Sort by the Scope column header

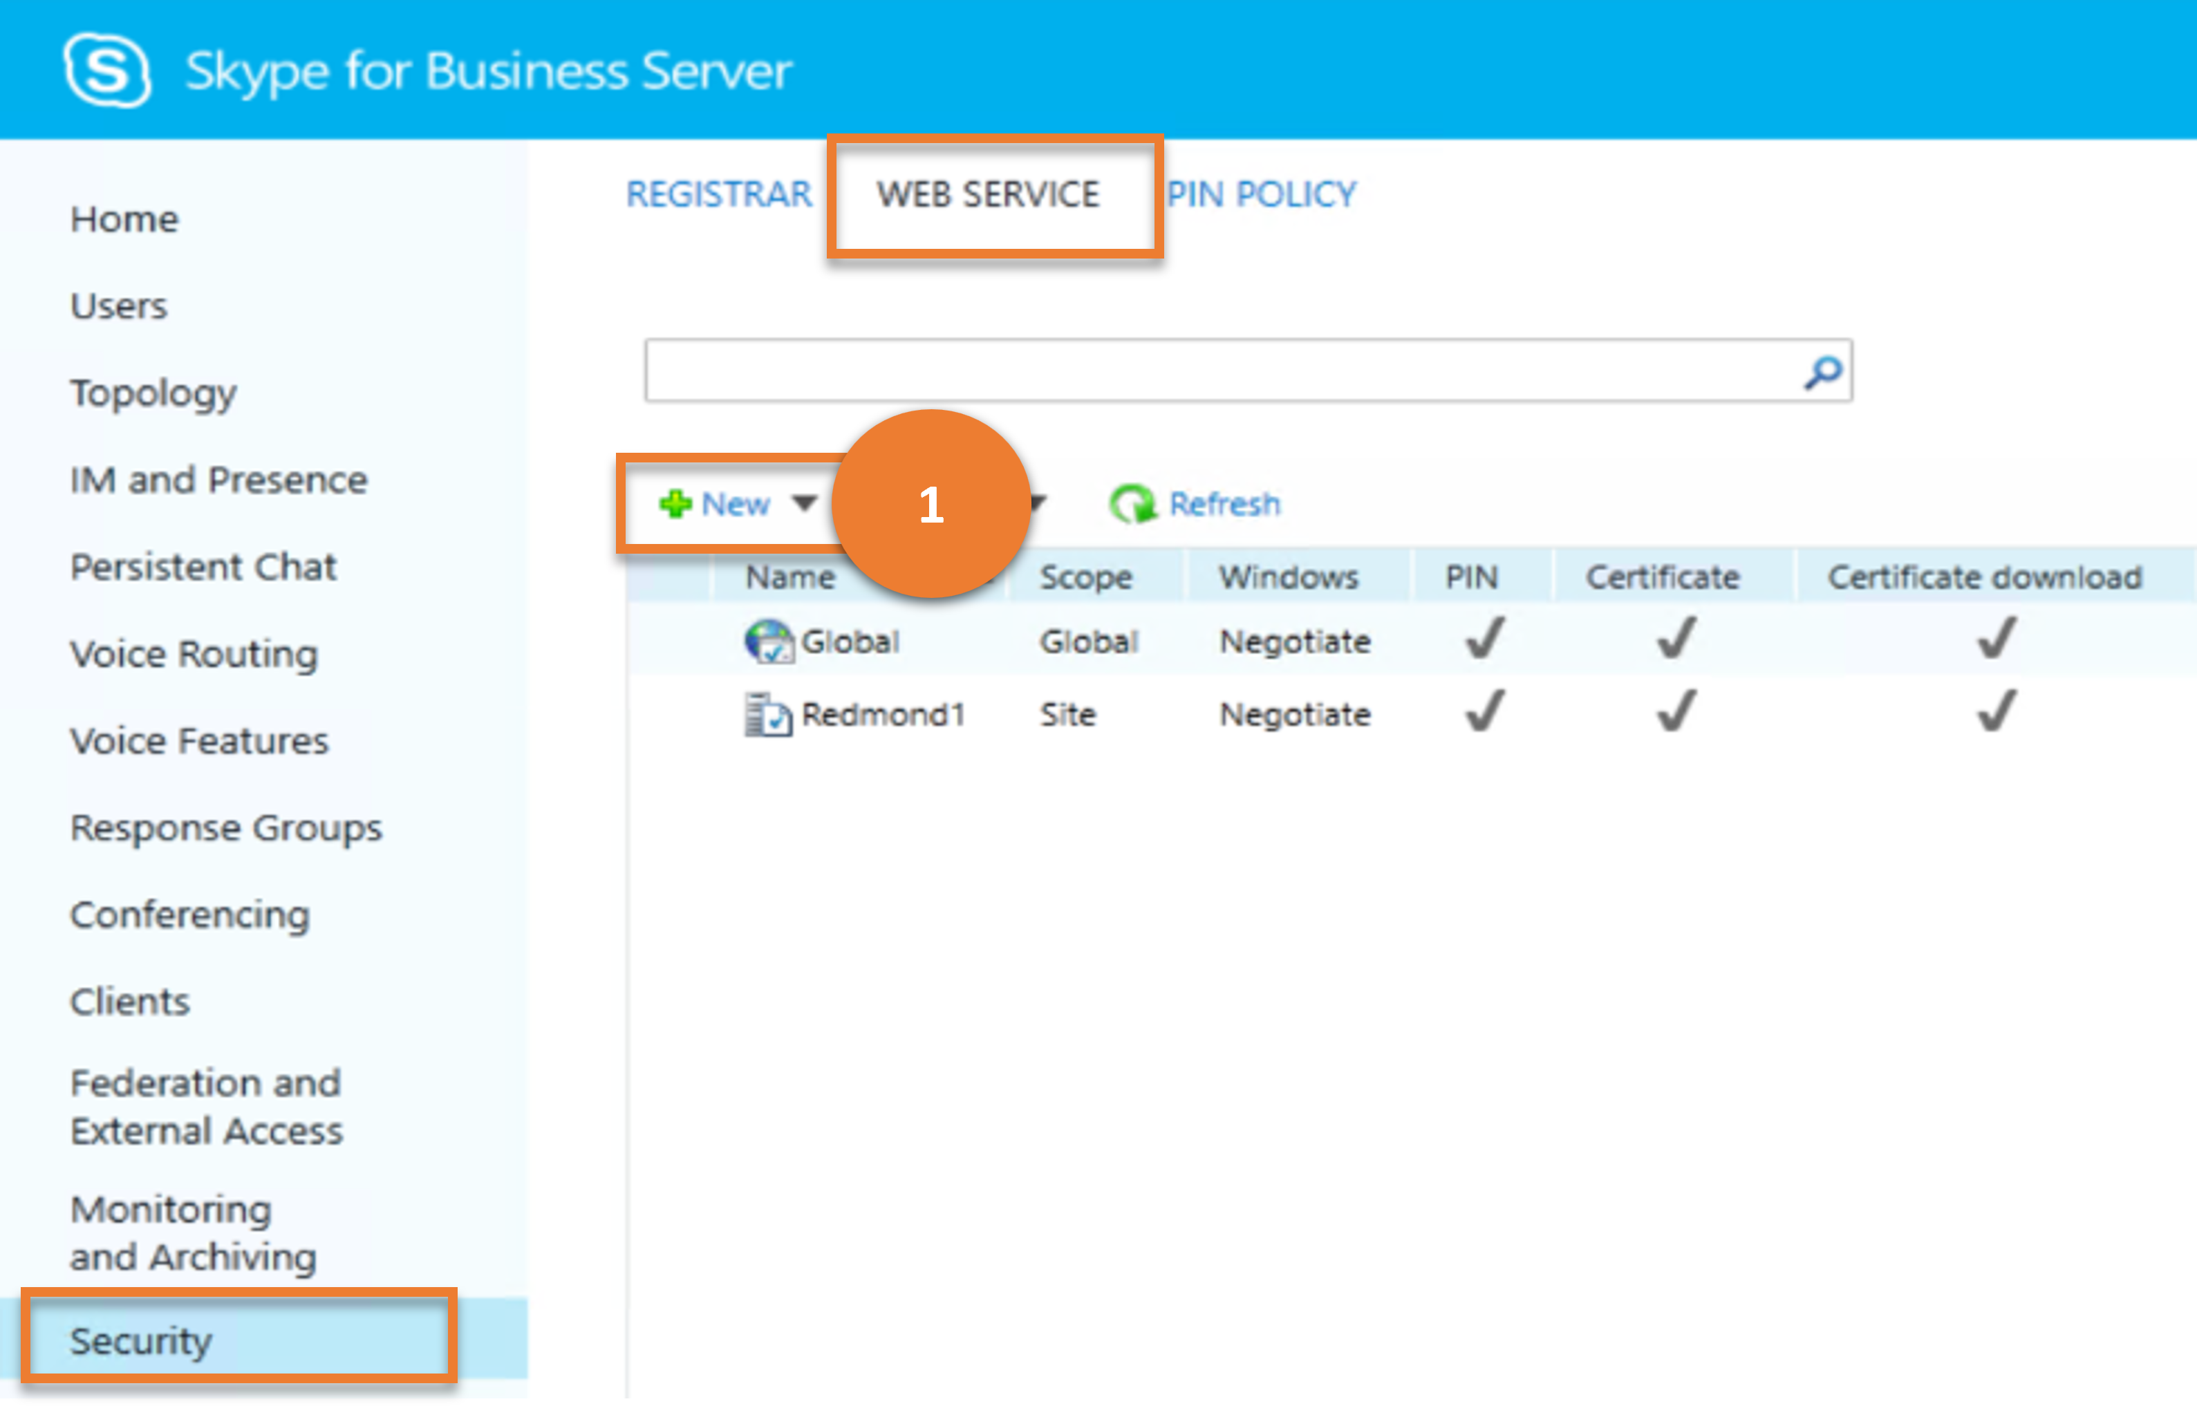tap(1086, 577)
